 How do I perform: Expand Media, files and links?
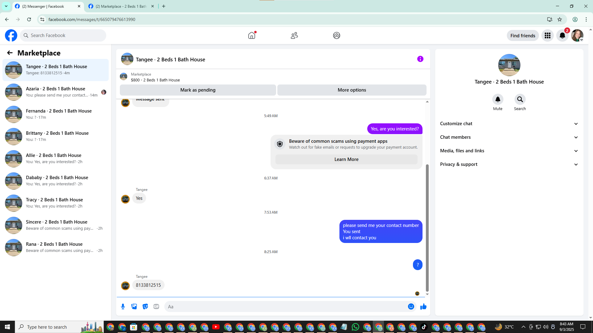pos(509,151)
